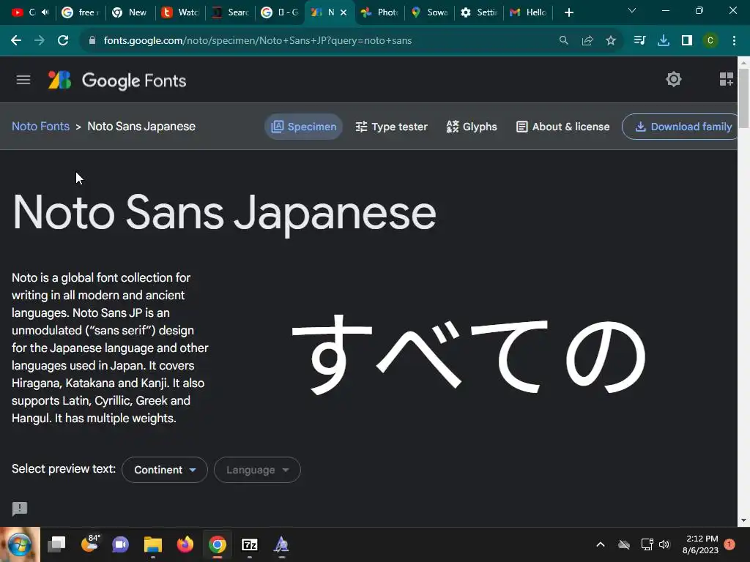750x562 pixels.
Task: Open the clock showing 2:12 PM
Action: coord(701,544)
